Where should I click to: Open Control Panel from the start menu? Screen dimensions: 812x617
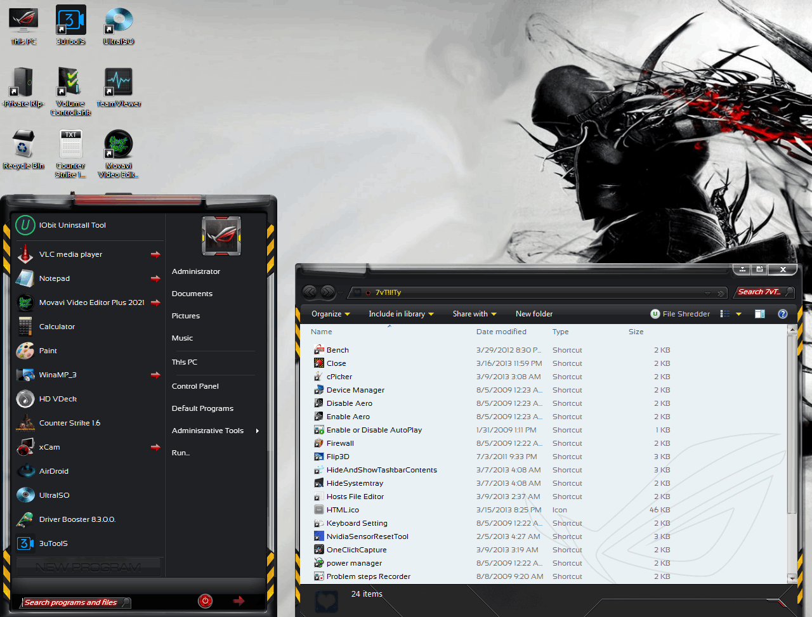[195, 386]
